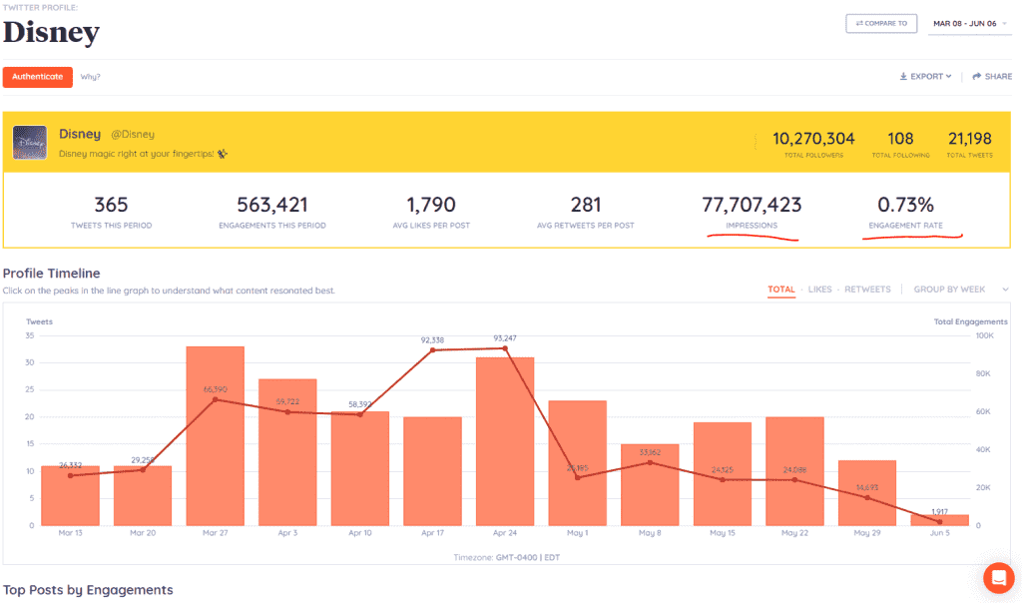
Task: Click the Apr 24 bar in the chart
Action: coord(505,441)
